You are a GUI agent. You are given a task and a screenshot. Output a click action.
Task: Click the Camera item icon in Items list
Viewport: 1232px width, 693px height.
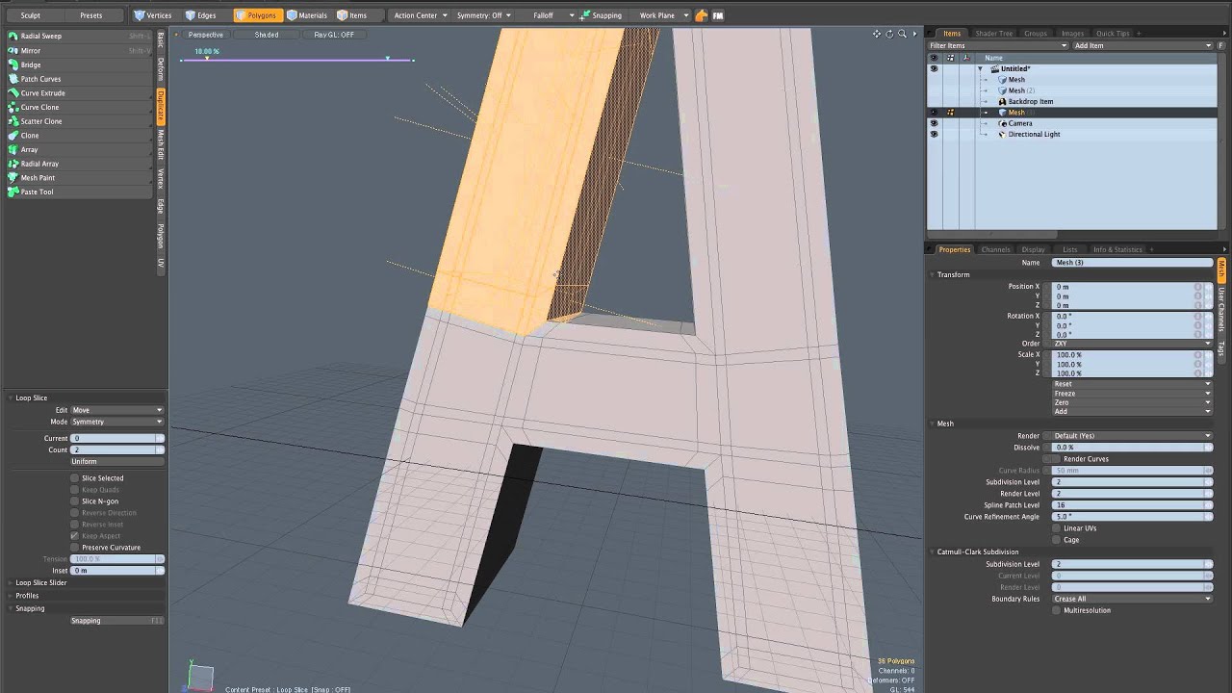[1002, 123]
